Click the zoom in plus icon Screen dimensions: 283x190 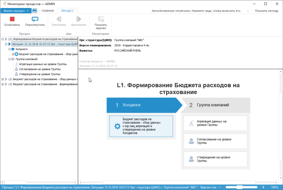[263, 187]
